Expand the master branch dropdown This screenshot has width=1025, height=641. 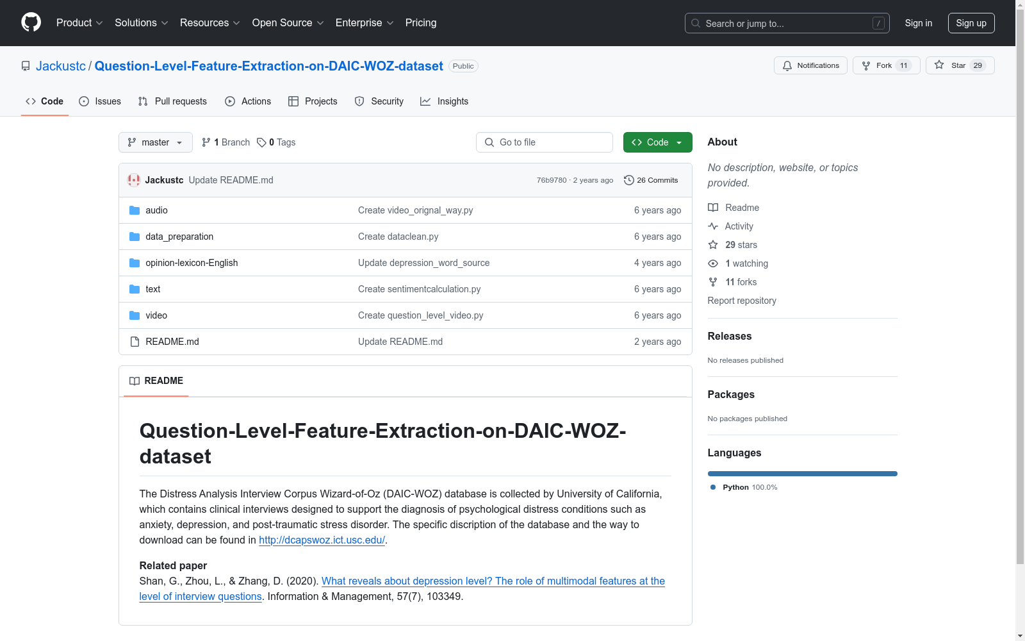pyautogui.click(x=156, y=142)
